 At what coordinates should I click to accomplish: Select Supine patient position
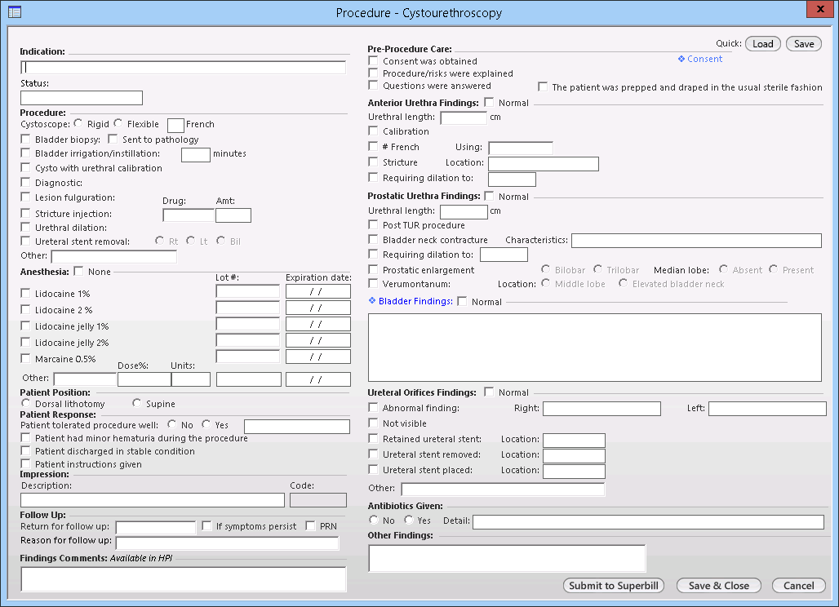136,403
